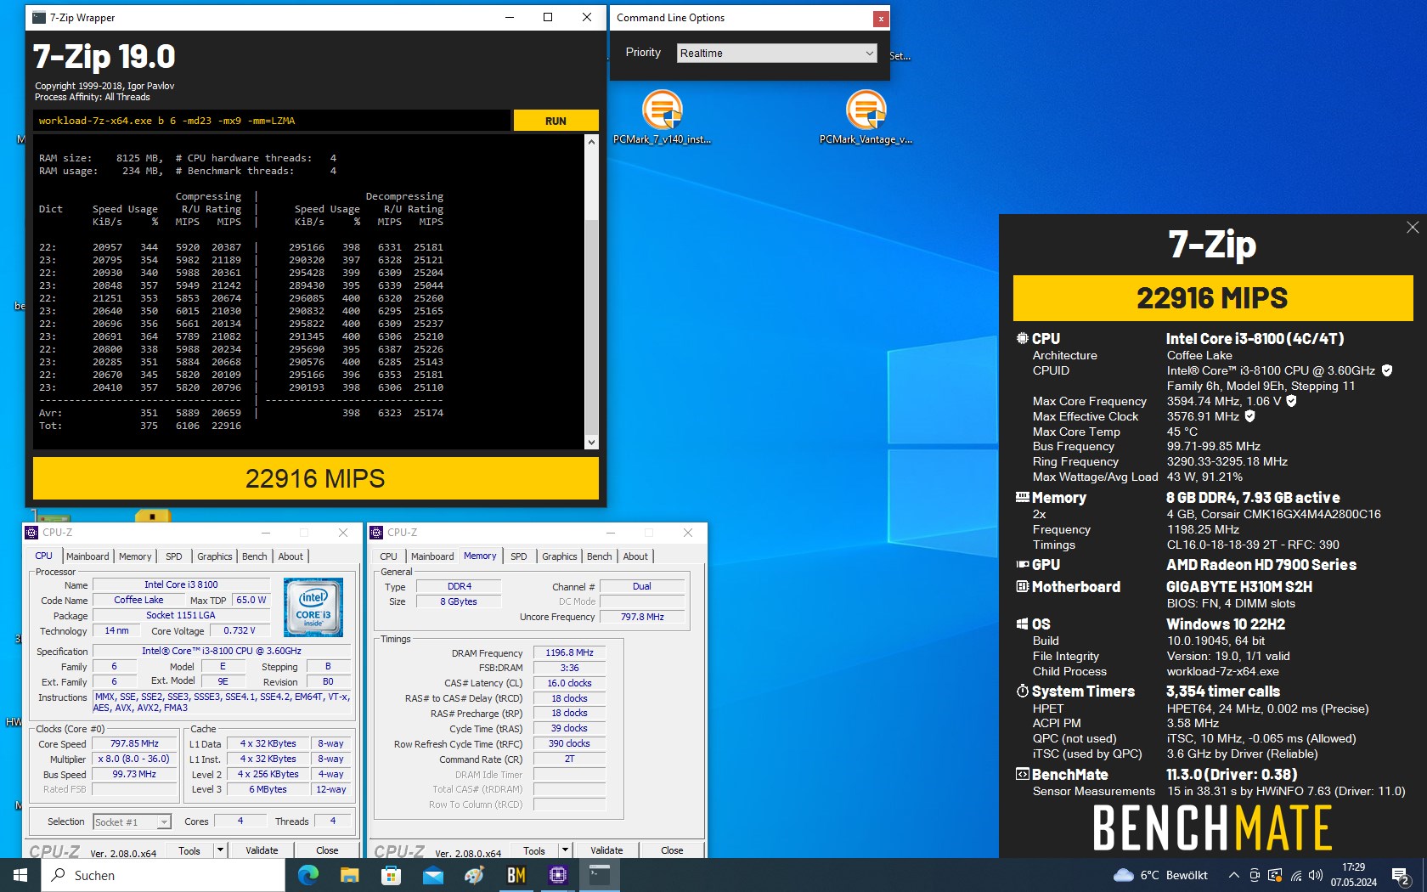Open volume control in system tray
This screenshot has height=892, width=1427.
[x=1316, y=875]
